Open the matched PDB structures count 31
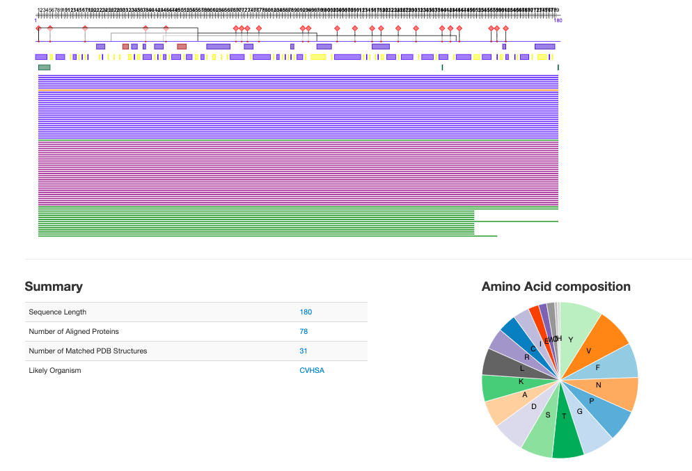 point(304,351)
